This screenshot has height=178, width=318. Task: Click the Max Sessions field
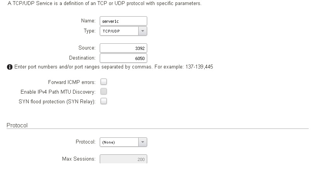click(x=123, y=159)
